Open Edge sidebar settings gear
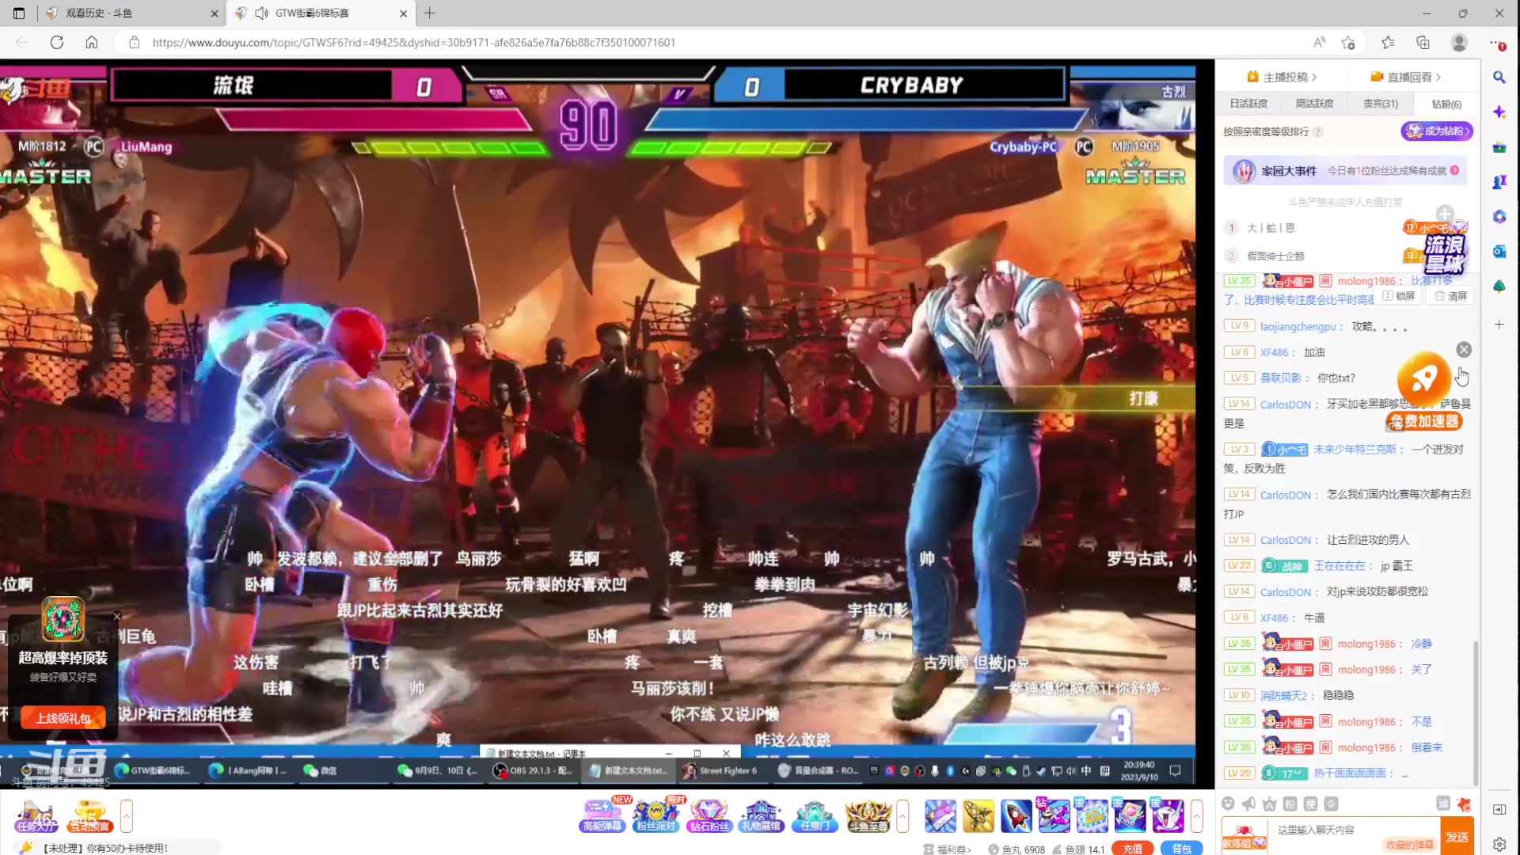This screenshot has height=855, width=1520. click(x=1499, y=845)
